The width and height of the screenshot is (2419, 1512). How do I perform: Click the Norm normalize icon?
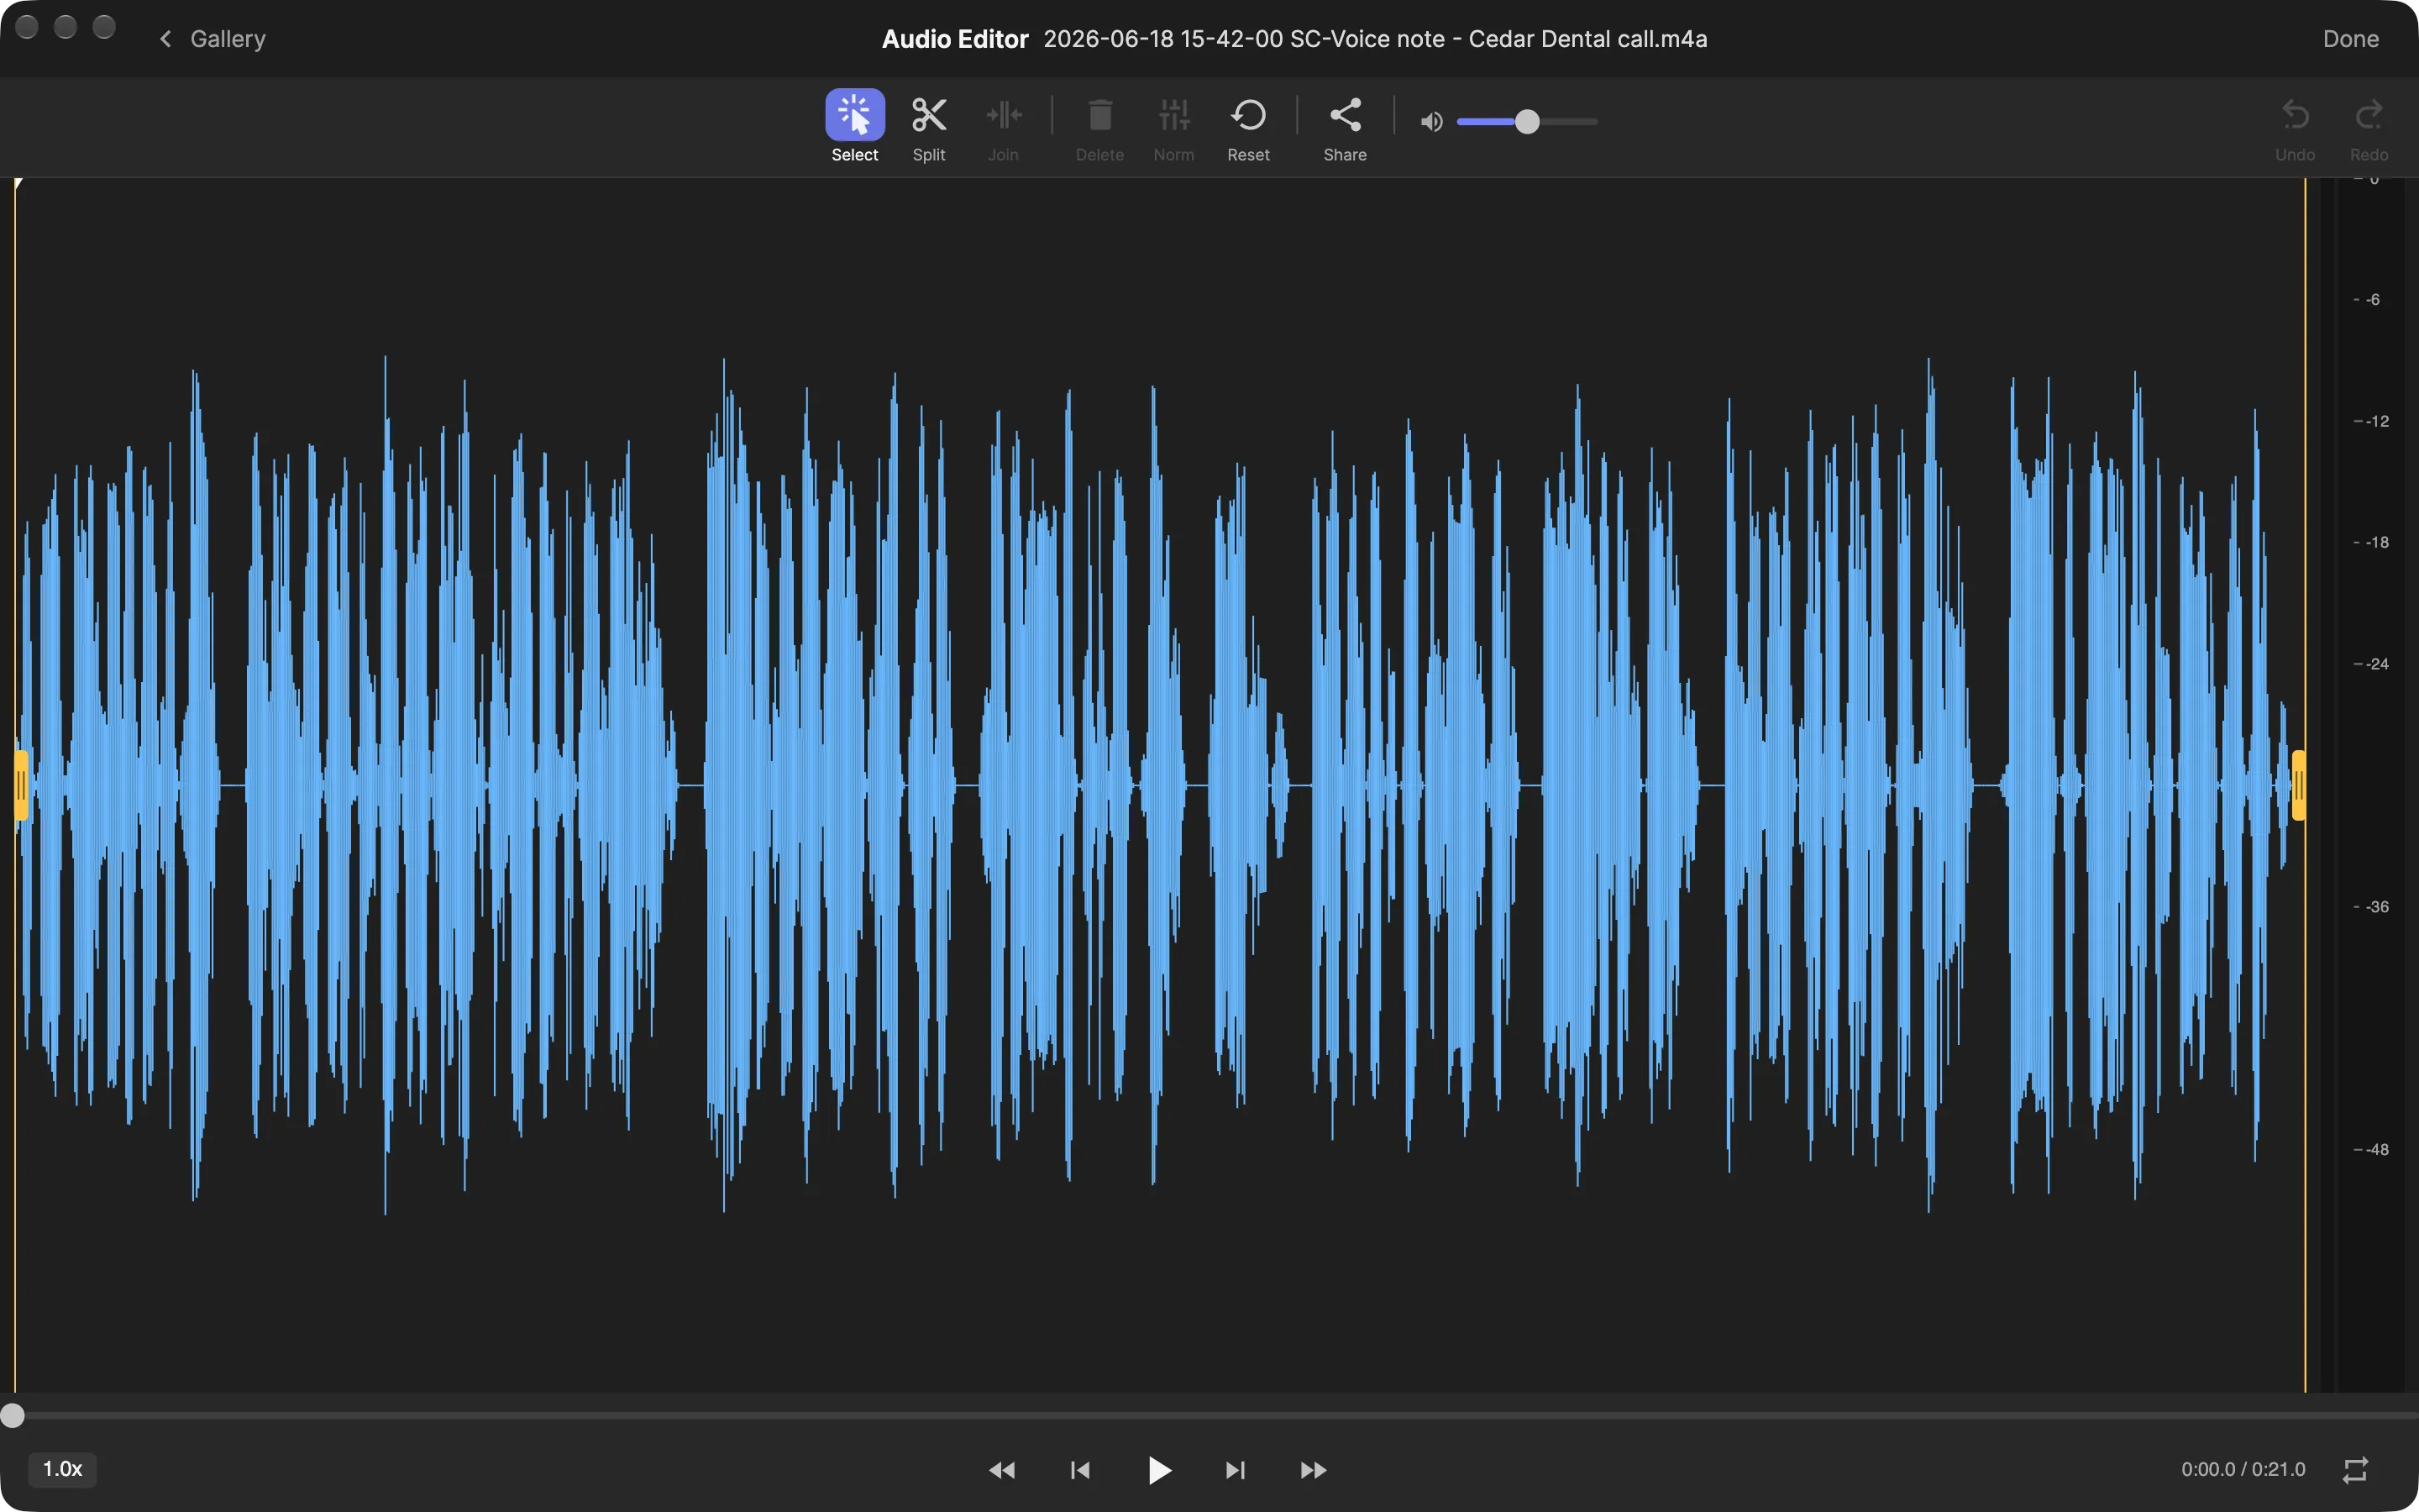click(1173, 126)
